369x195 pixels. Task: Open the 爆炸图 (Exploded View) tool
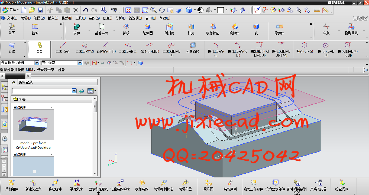[x=208, y=185]
